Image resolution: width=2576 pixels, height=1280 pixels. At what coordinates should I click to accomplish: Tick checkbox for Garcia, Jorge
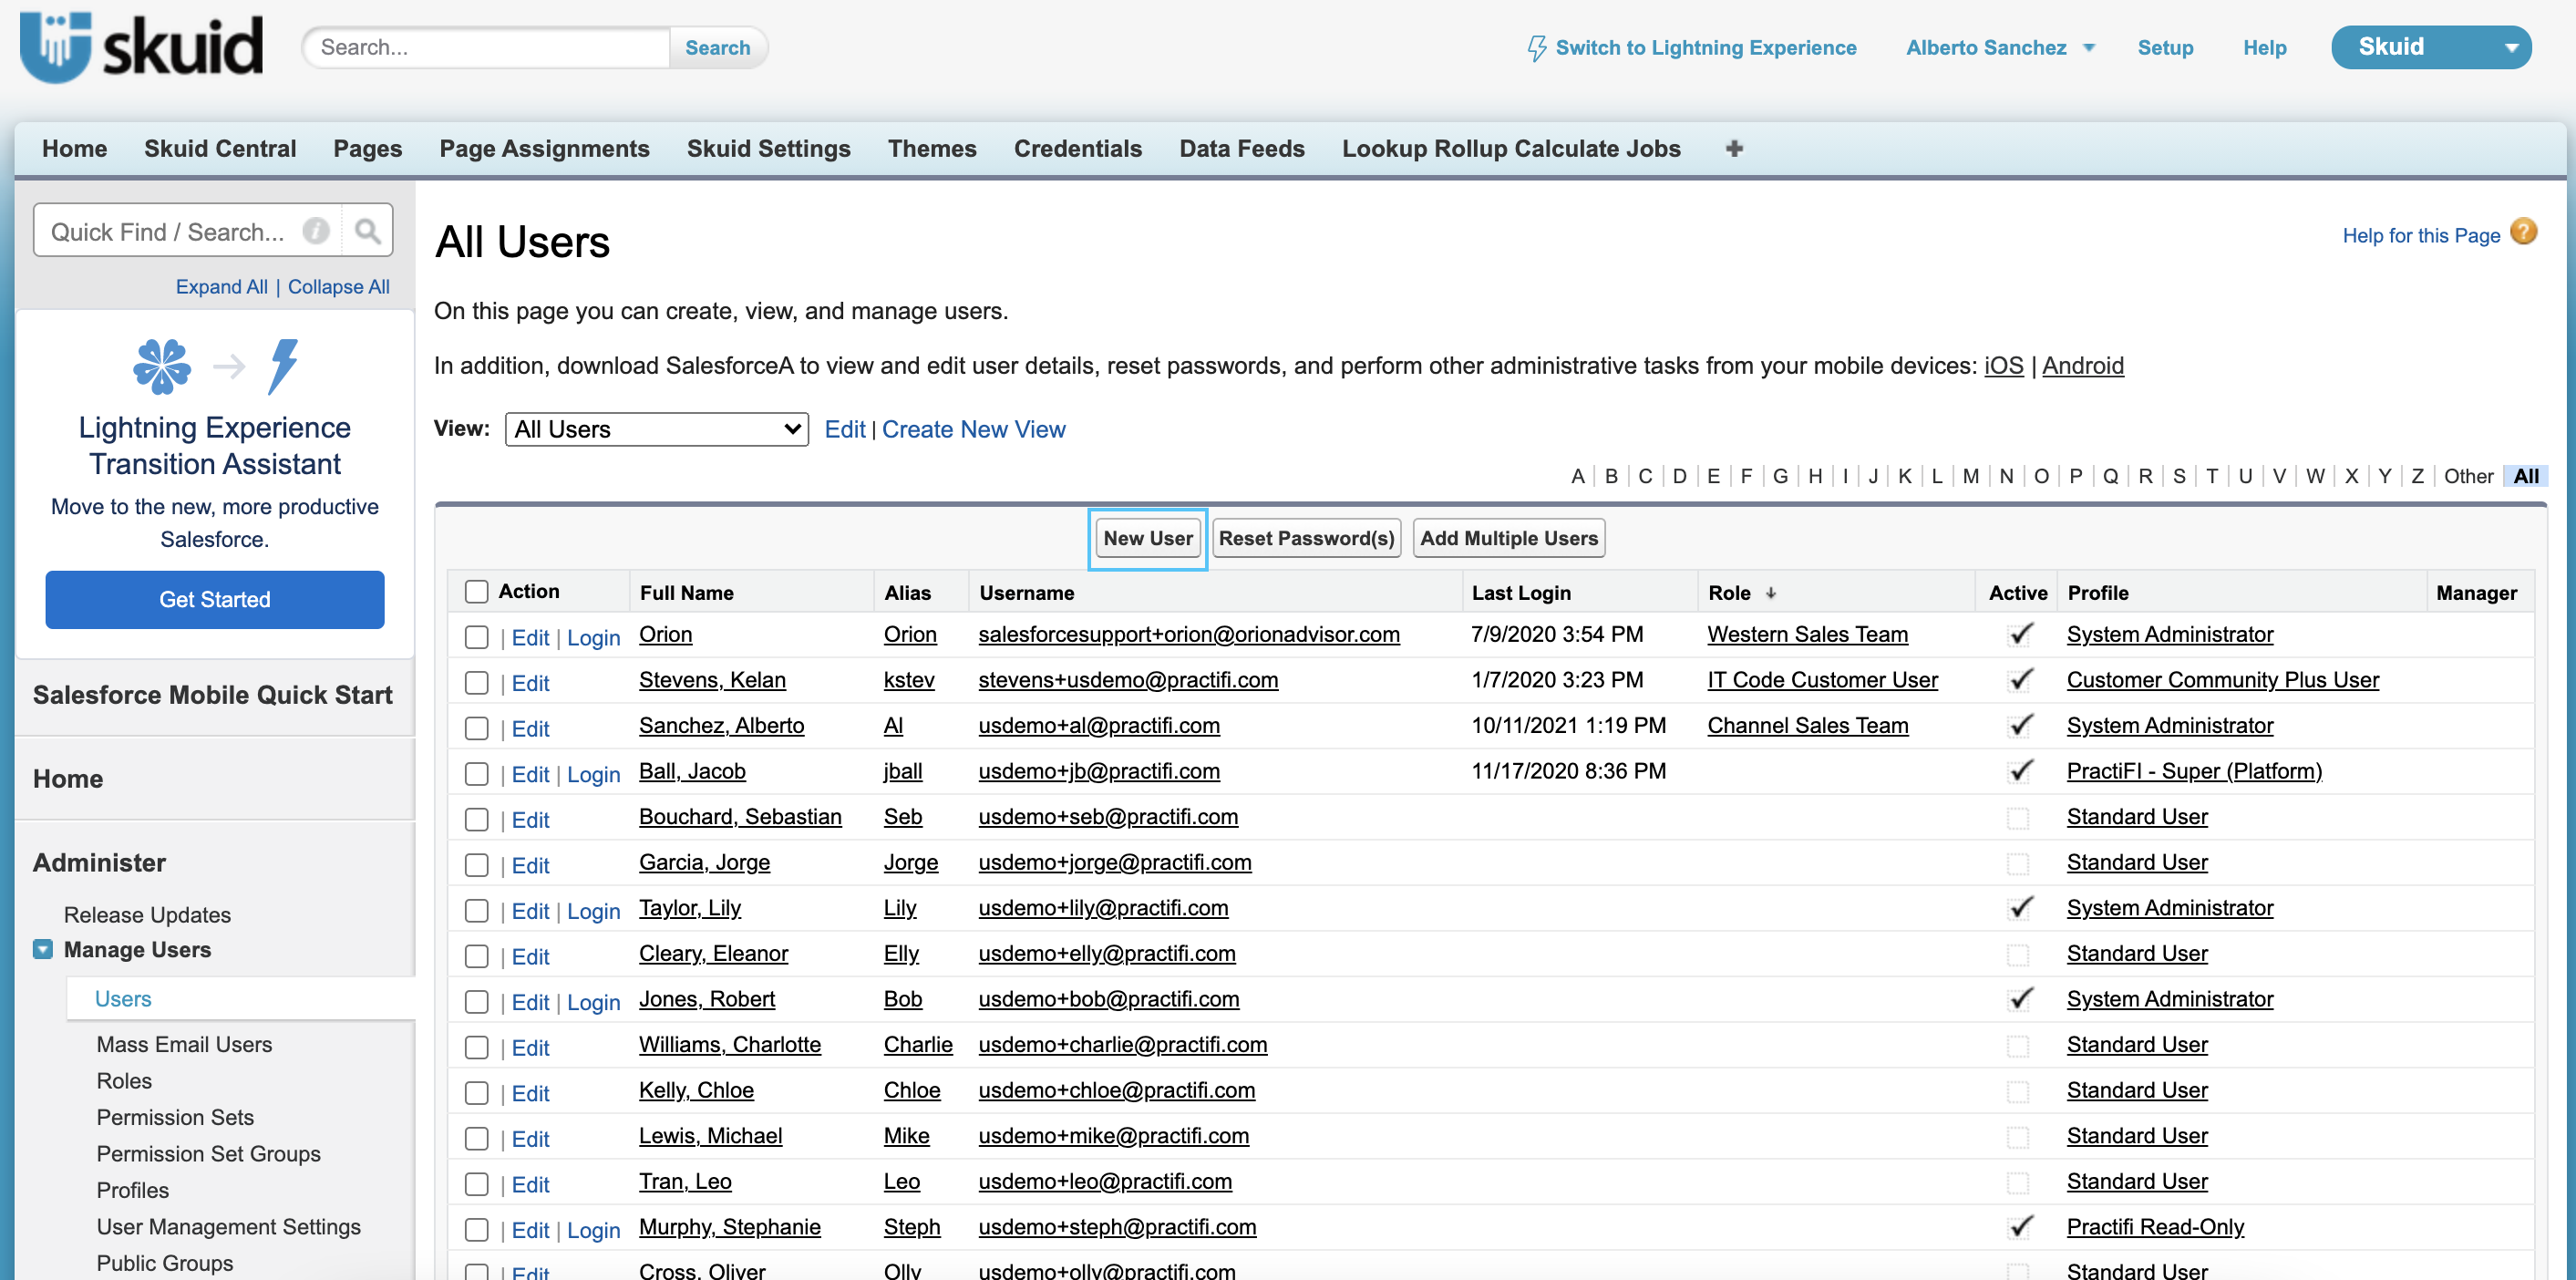(477, 865)
